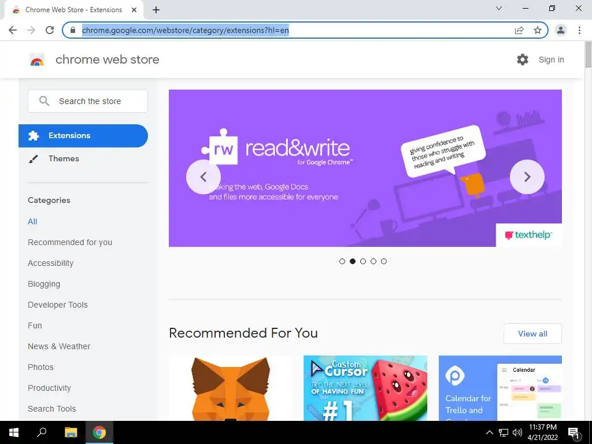
Task: Click the address bar URL
Action: (x=186, y=30)
